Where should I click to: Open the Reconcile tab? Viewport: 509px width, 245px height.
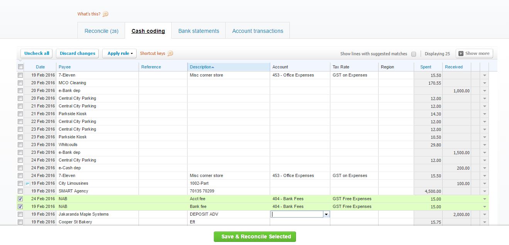click(x=101, y=30)
